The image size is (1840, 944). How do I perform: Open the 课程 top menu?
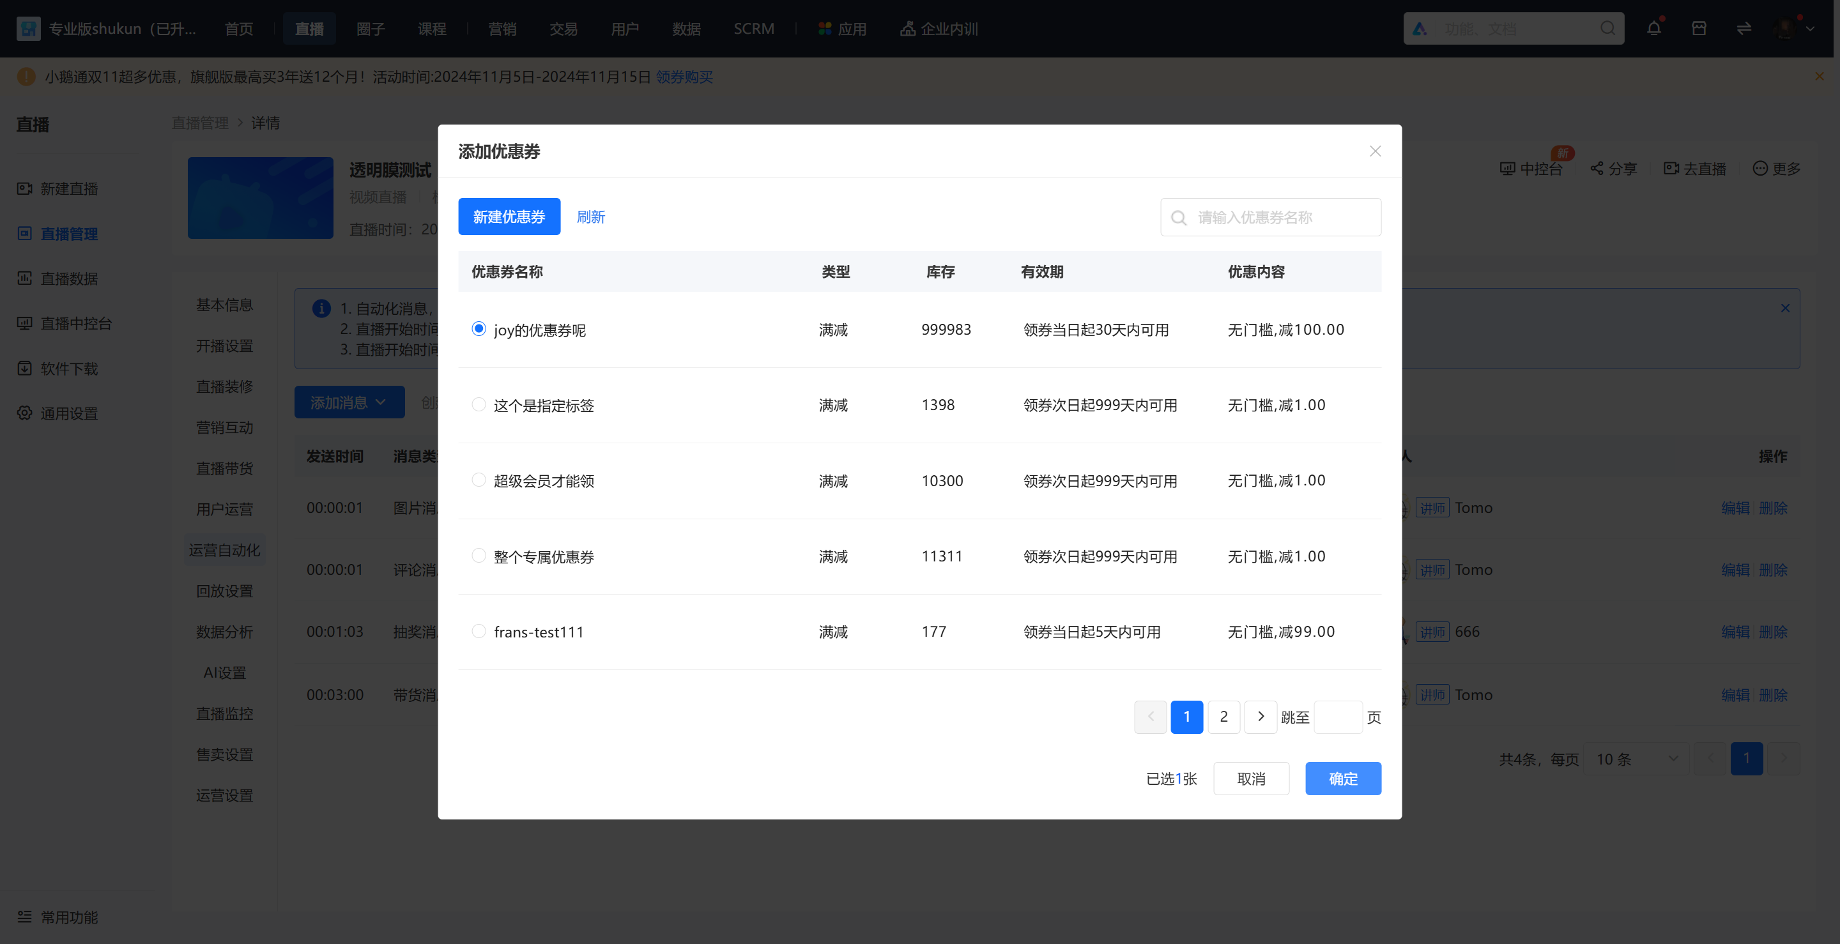coord(432,29)
